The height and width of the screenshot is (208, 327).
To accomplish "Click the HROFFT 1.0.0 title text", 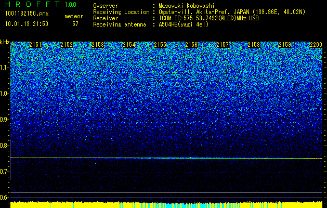I will pyautogui.click(x=41, y=4).
